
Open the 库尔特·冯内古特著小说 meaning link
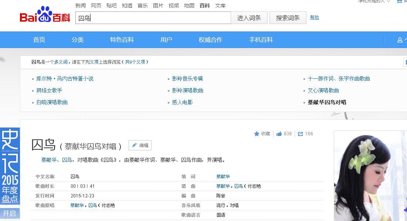[65, 79]
